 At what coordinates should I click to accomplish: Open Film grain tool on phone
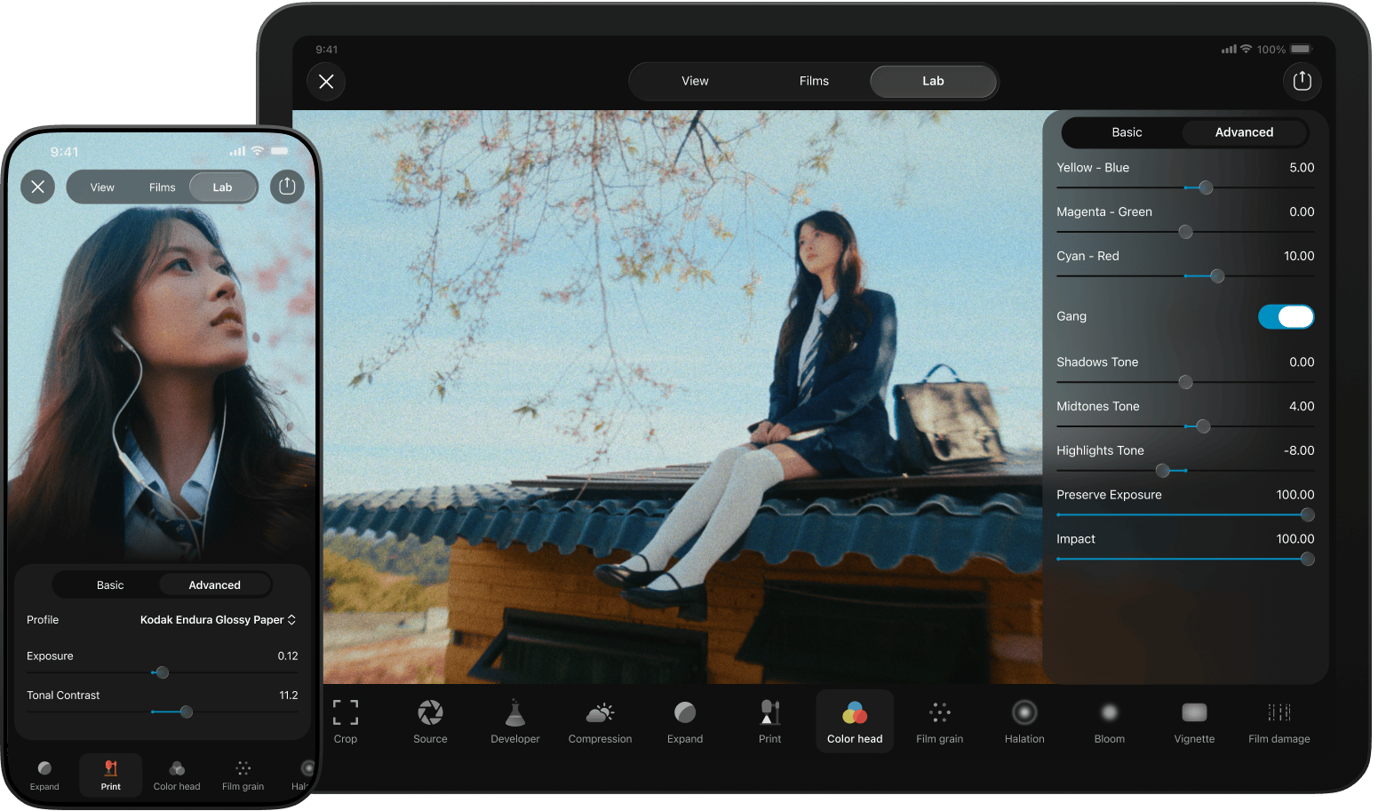(243, 775)
